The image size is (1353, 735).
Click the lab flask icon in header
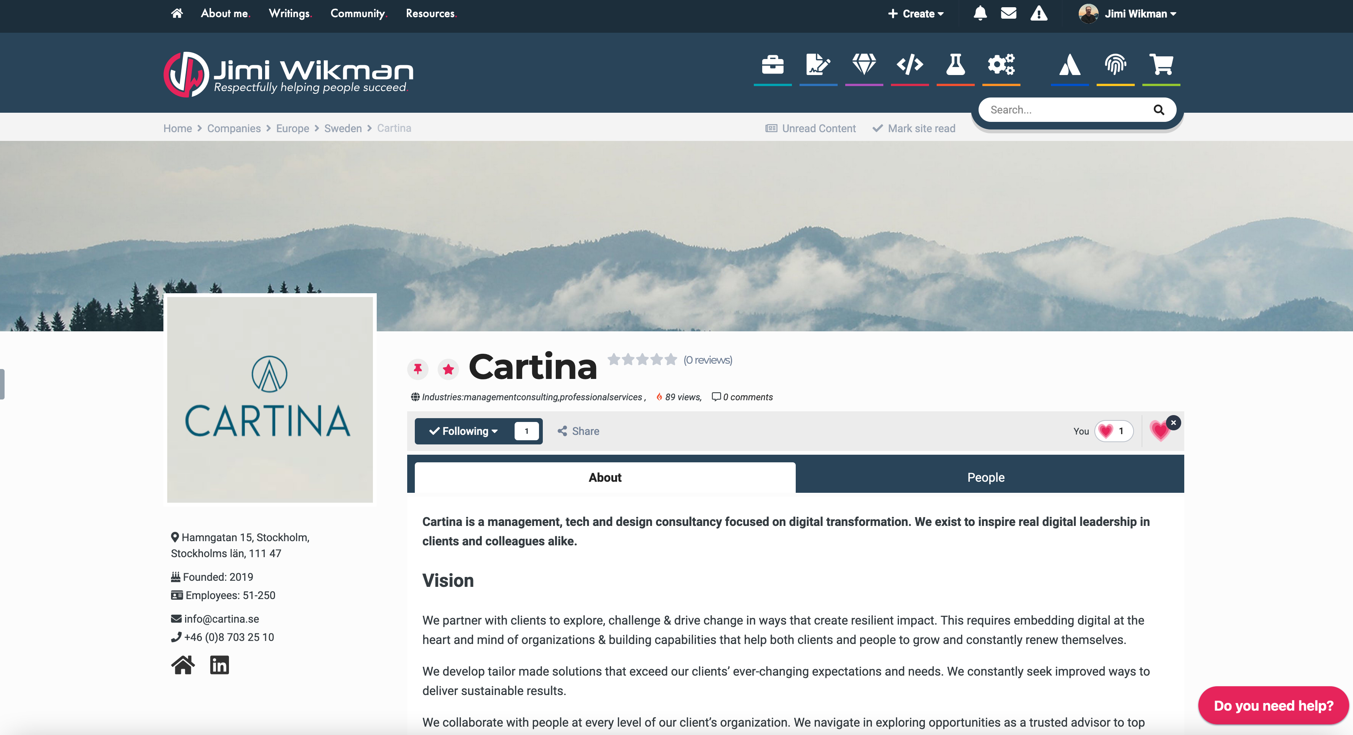(x=955, y=65)
